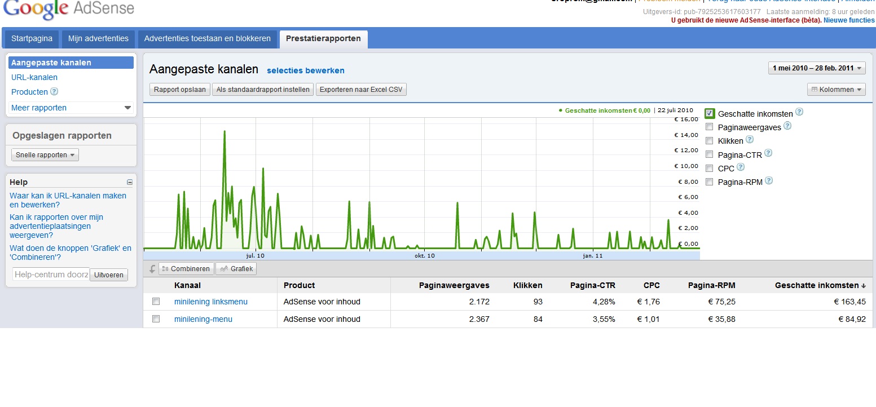Image resolution: width=876 pixels, height=407 pixels.
Task: Sort by Paginaweergaves column header
Action: [454, 285]
